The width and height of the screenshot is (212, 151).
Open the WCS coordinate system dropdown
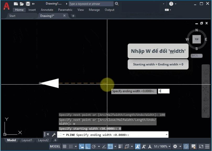[197, 55]
